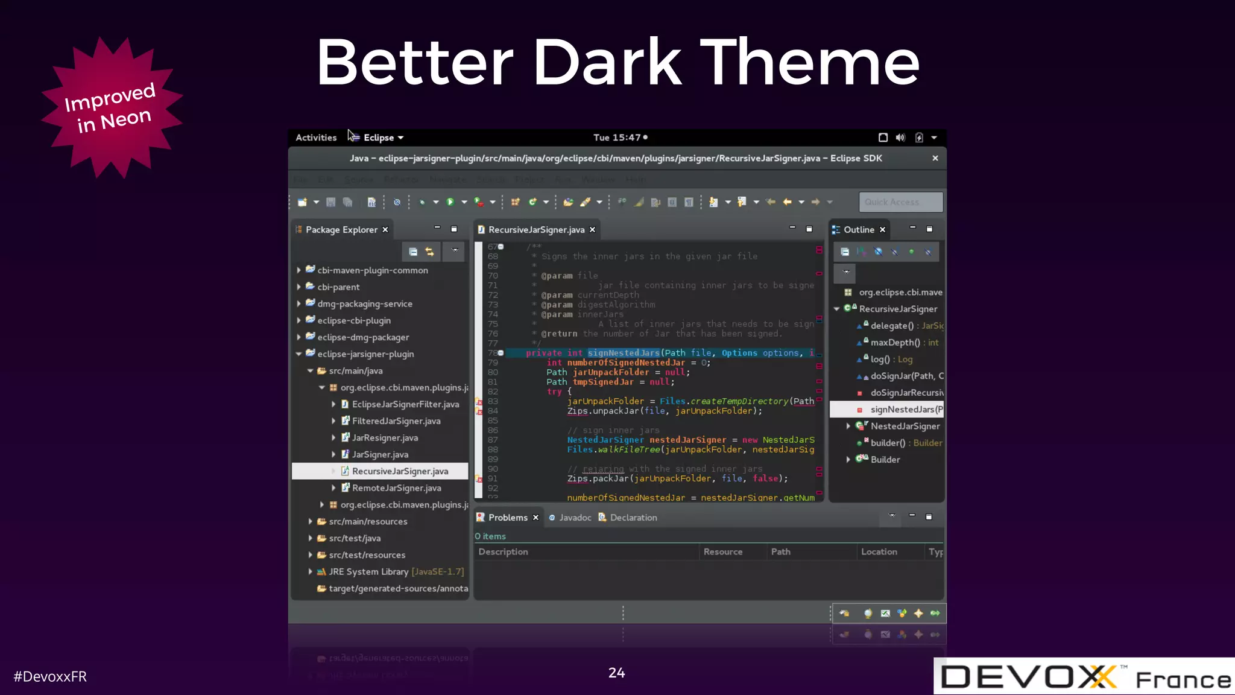Select RecursiveJarSigner.java in Package Explorer
Screen dimensions: 1235x695
tap(380, 471)
